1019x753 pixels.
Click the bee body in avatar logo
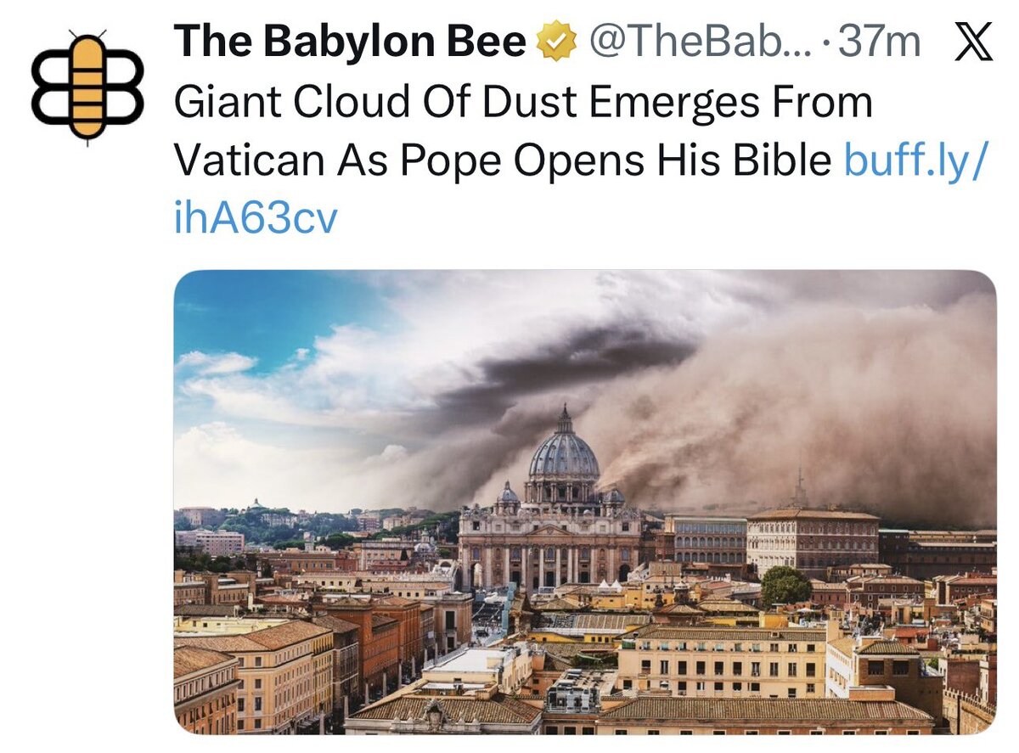coord(87,87)
